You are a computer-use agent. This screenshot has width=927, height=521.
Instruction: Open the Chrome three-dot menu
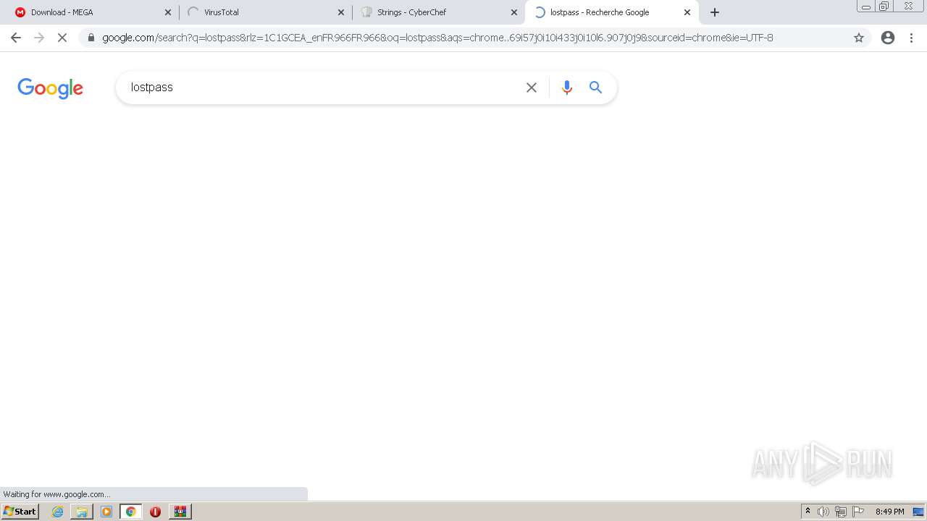(911, 38)
